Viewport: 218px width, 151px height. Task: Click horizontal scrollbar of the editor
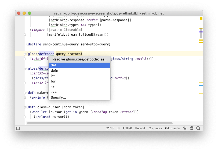pos(100,123)
